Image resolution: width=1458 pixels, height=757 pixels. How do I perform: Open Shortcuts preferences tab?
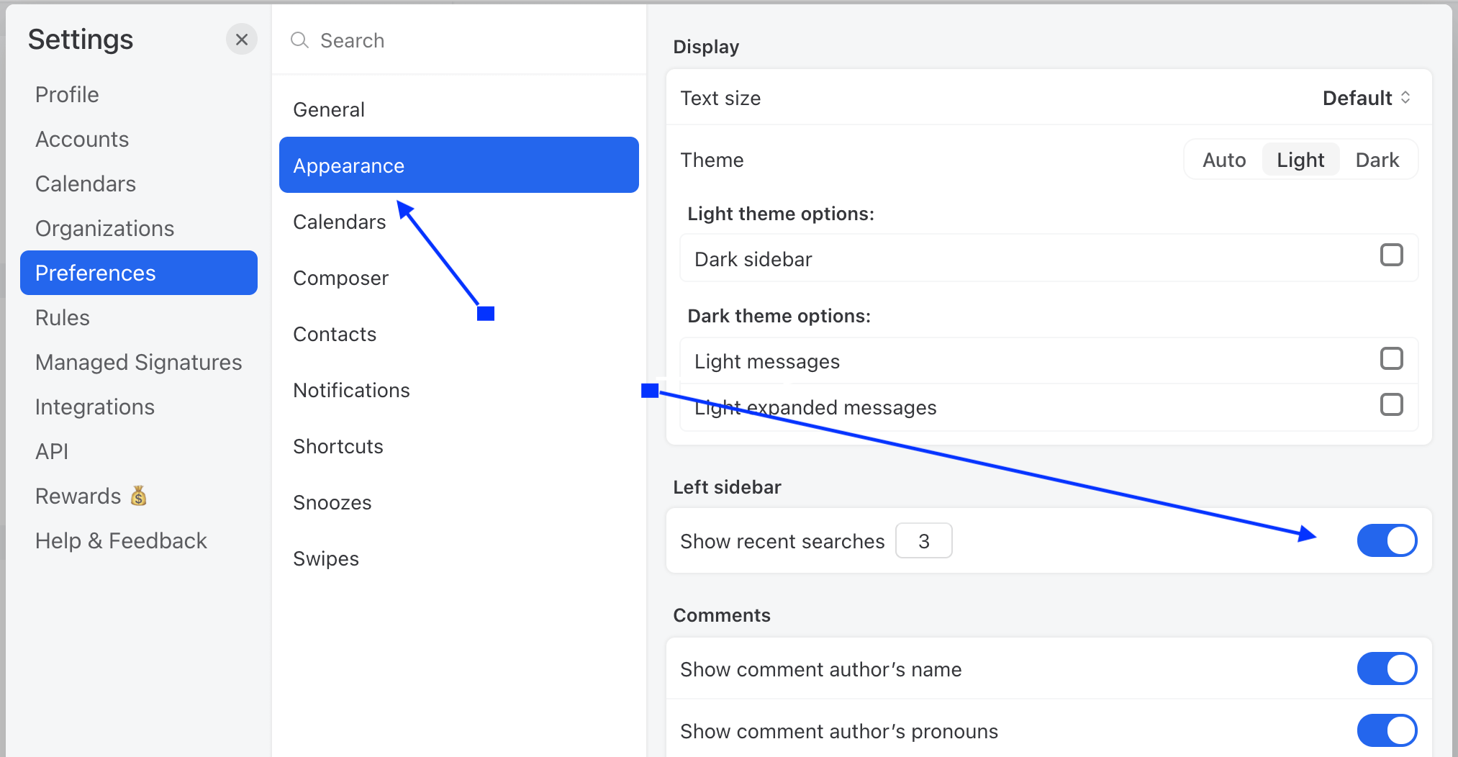(338, 446)
